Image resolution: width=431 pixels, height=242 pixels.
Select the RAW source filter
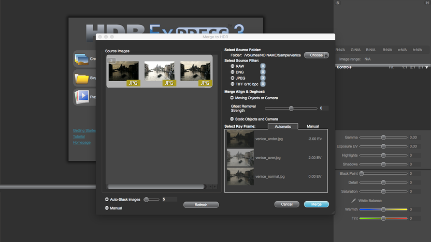point(233,66)
